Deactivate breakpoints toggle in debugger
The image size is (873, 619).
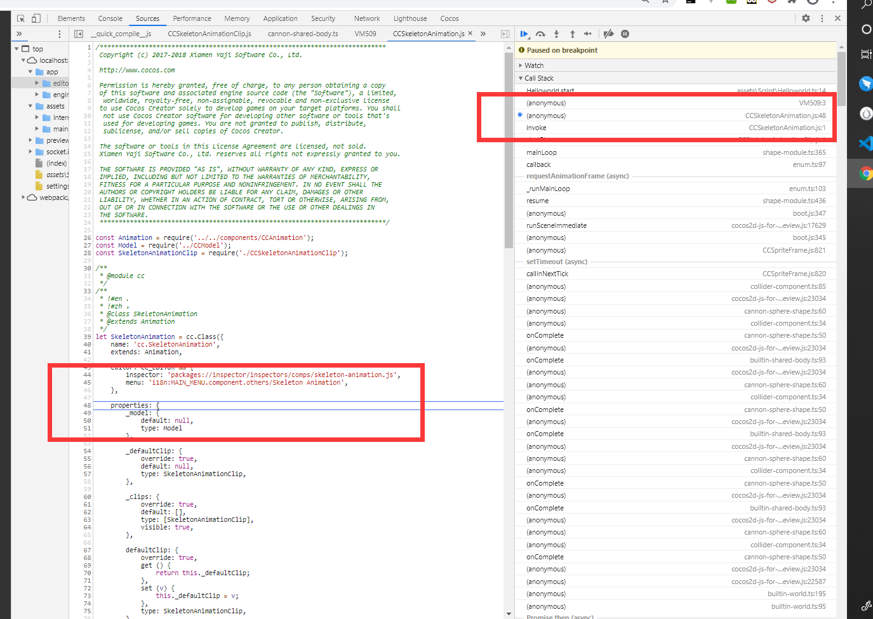point(608,34)
